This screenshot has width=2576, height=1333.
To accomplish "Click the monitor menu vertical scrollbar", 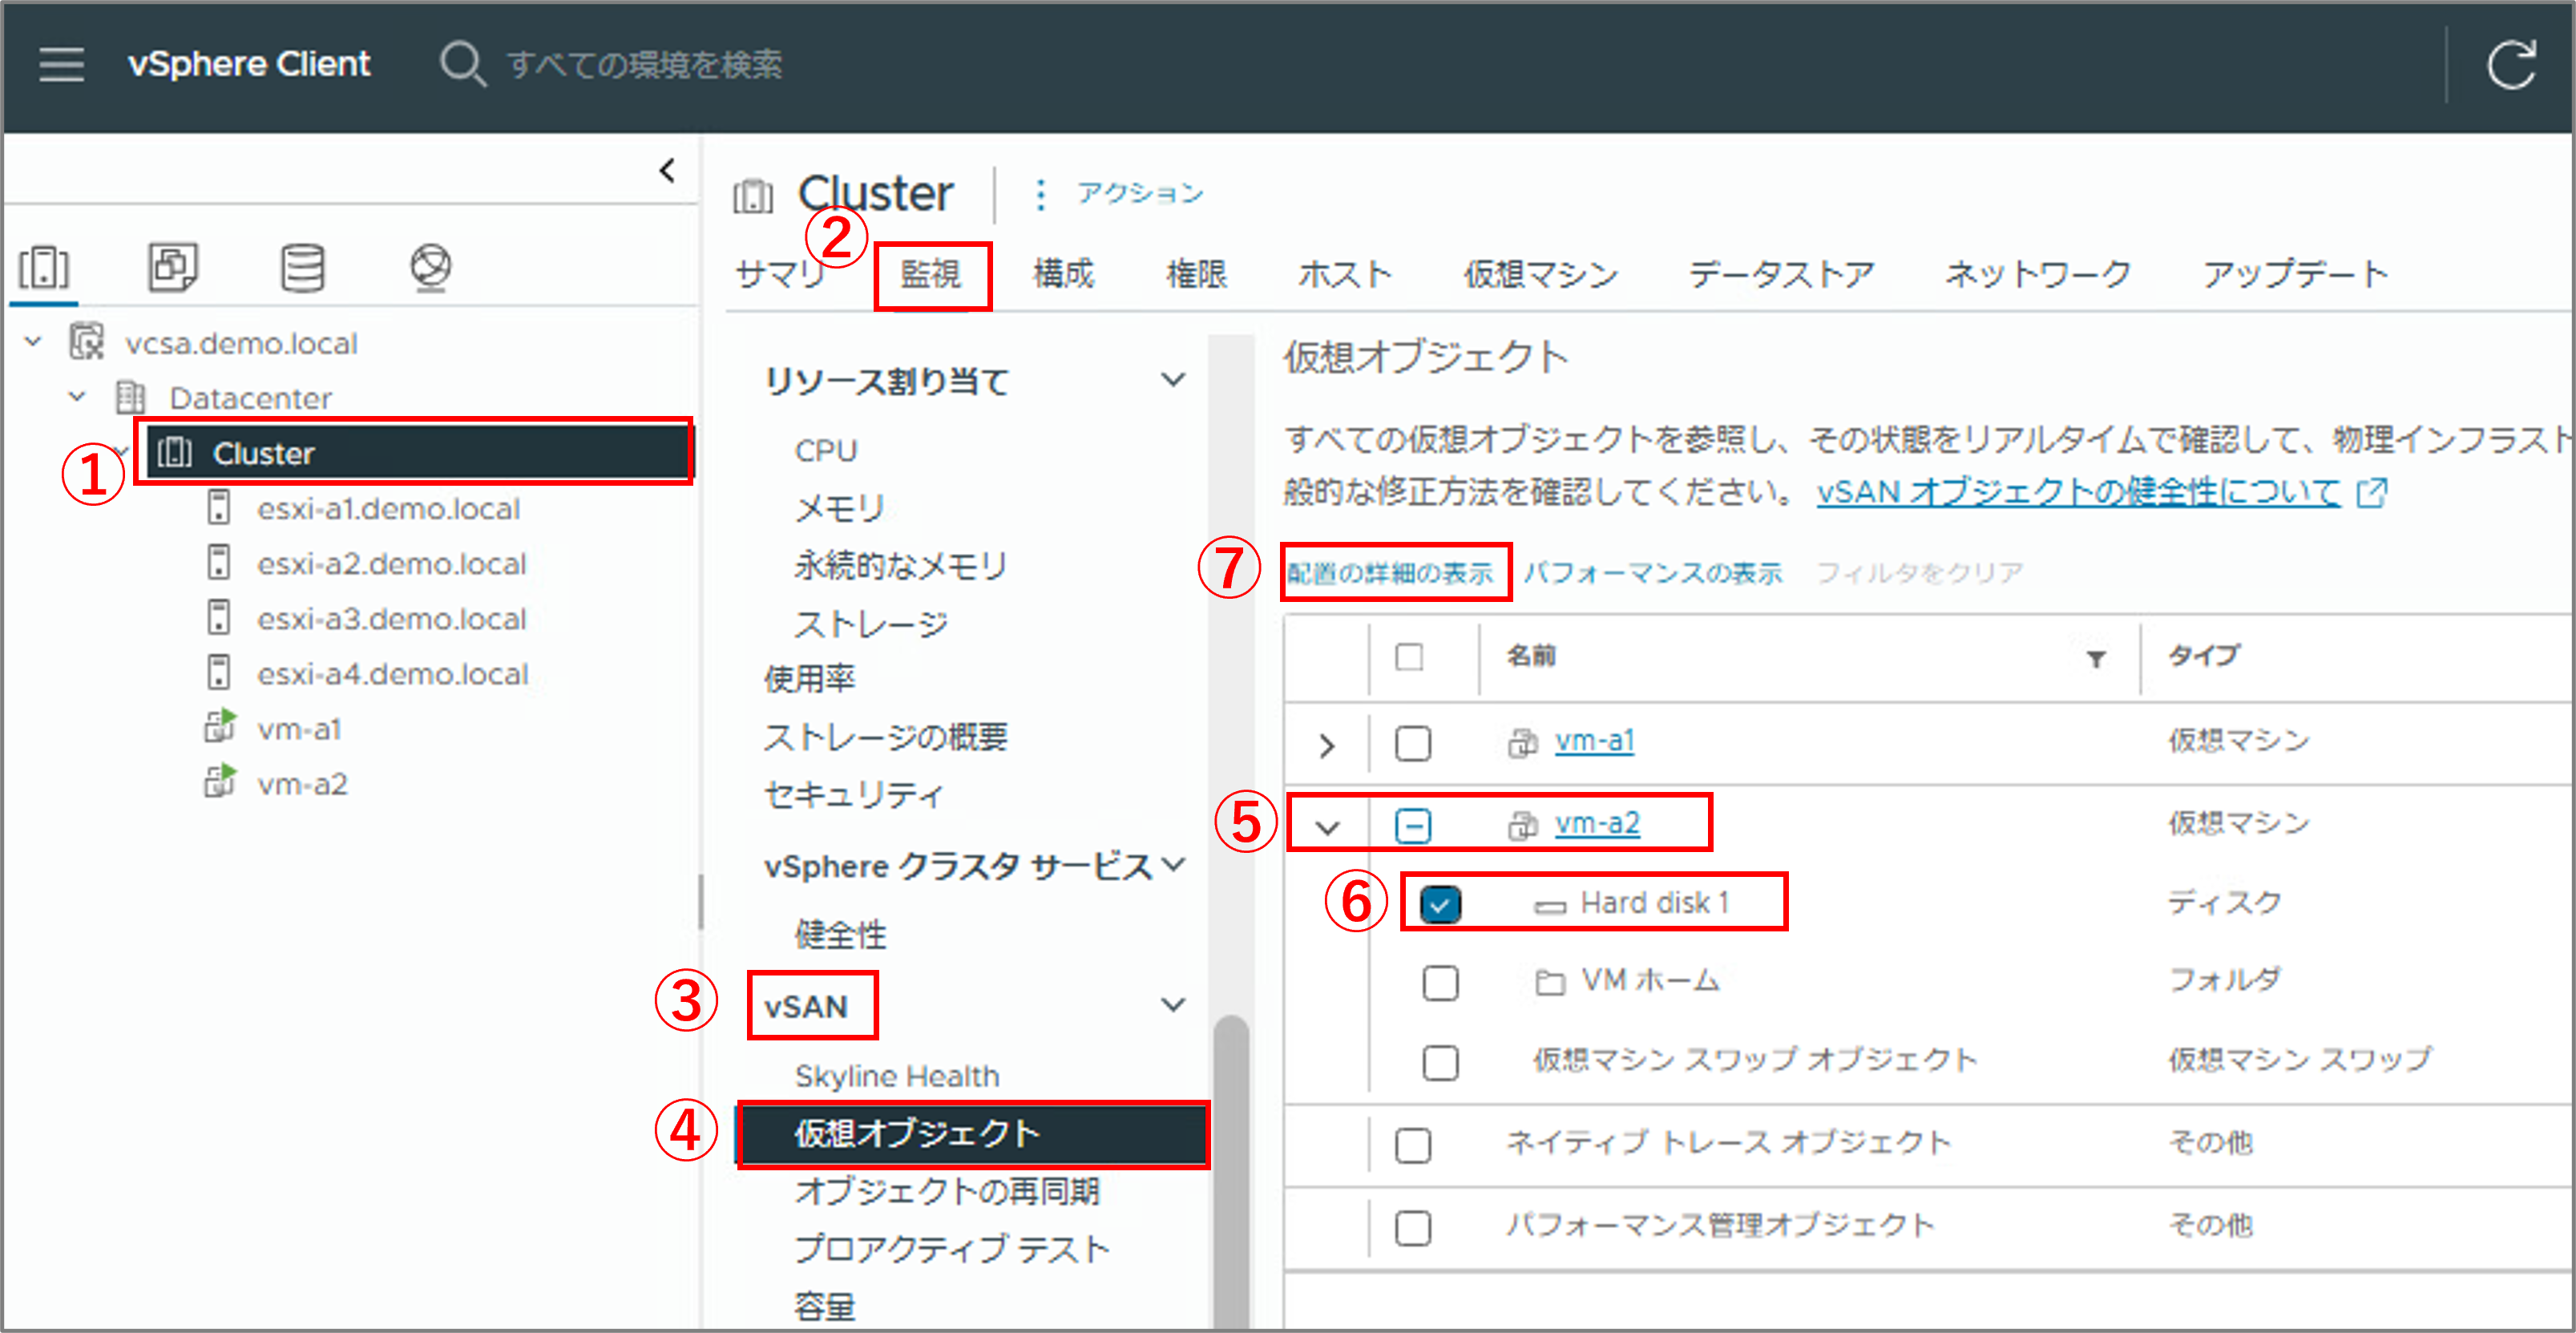I will coord(1231,1170).
